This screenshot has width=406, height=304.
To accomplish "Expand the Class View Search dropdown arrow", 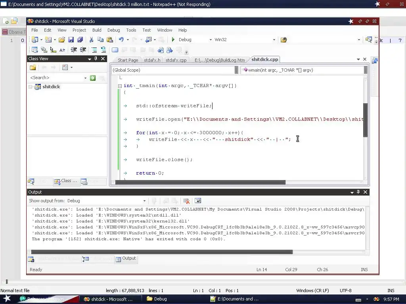I will (86, 78).
